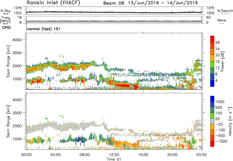Image resolution: width=233 pixels, height=161 pixels.
Task: Click the '-25' tick on velocity color bar
Action: 219,124
